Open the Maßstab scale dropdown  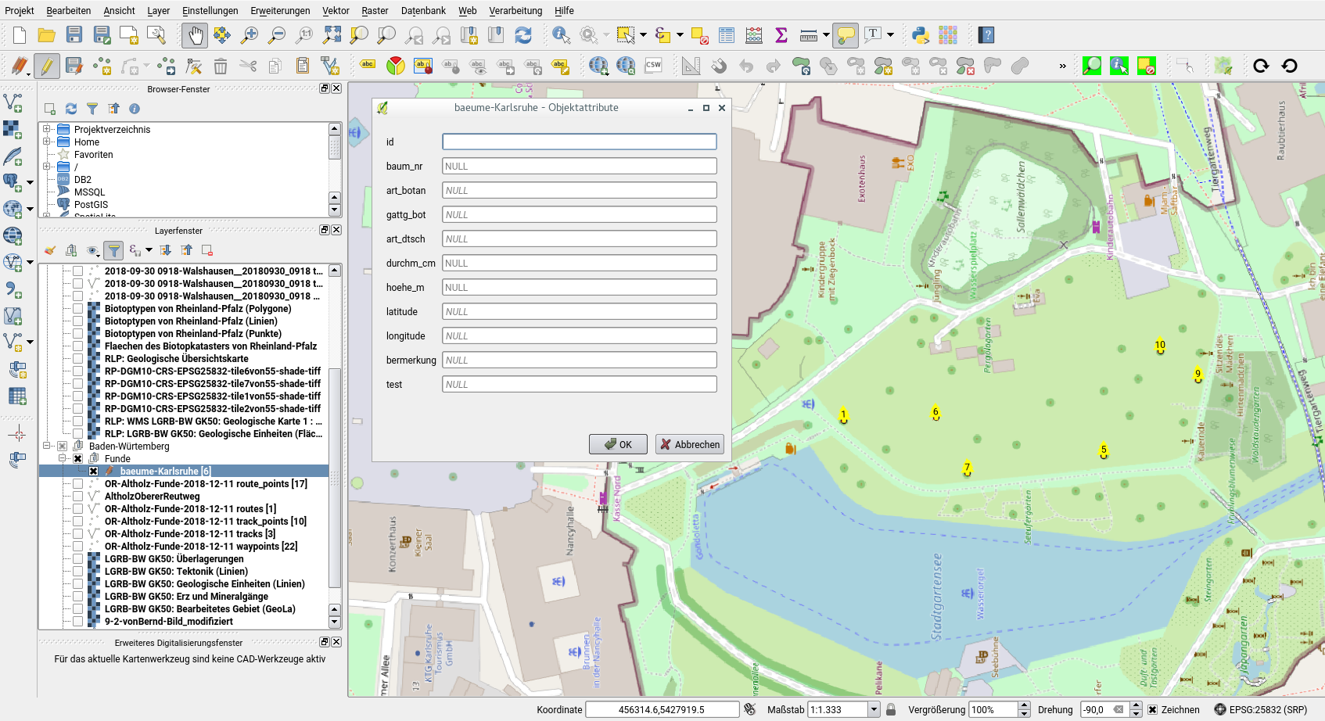[x=874, y=710]
